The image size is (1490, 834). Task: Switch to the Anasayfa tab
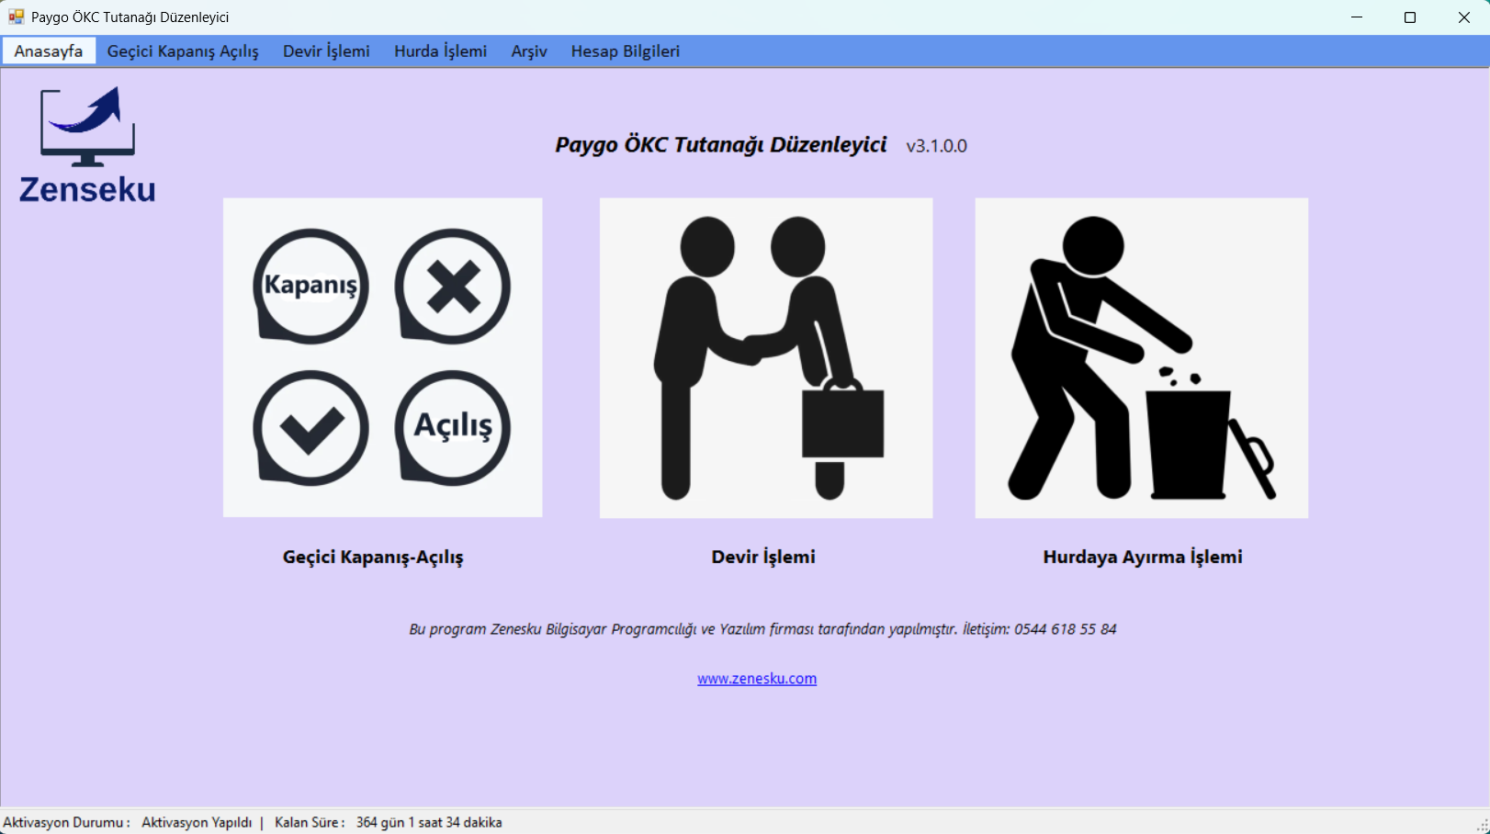coord(49,51)
